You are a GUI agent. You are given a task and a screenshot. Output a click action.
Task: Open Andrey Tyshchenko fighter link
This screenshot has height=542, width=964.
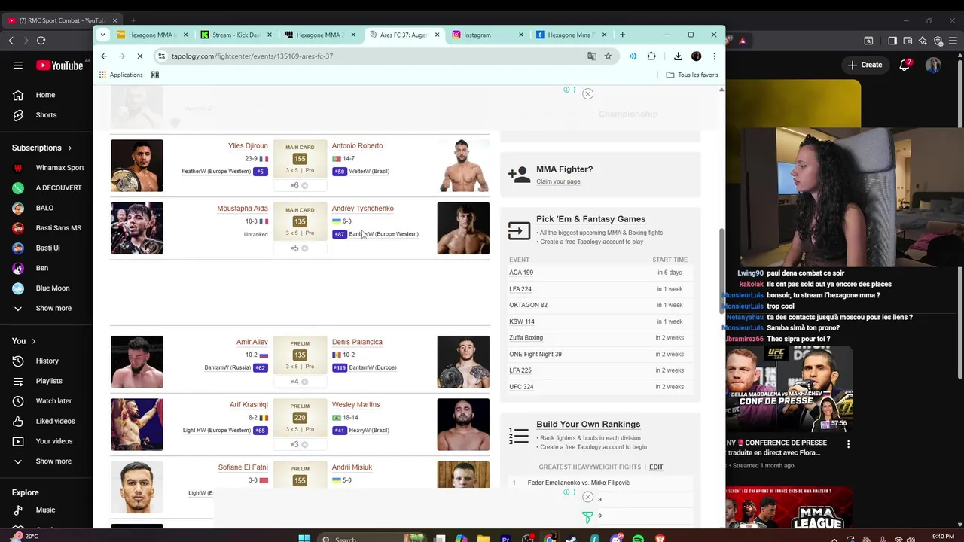tap(362, 209)
